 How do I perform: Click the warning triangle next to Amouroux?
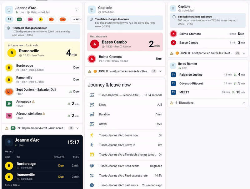point(33,102)
